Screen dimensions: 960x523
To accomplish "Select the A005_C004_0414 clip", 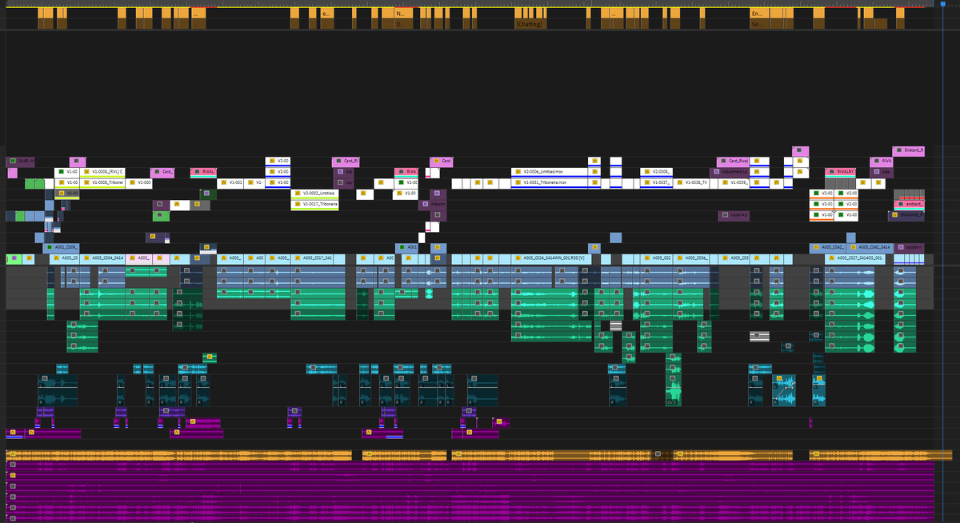I will (x=102, y=258).
